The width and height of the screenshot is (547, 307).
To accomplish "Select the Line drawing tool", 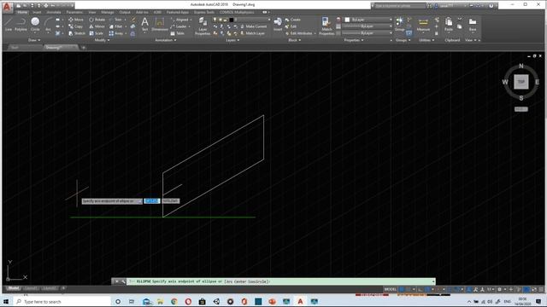I will pos(9,25).
